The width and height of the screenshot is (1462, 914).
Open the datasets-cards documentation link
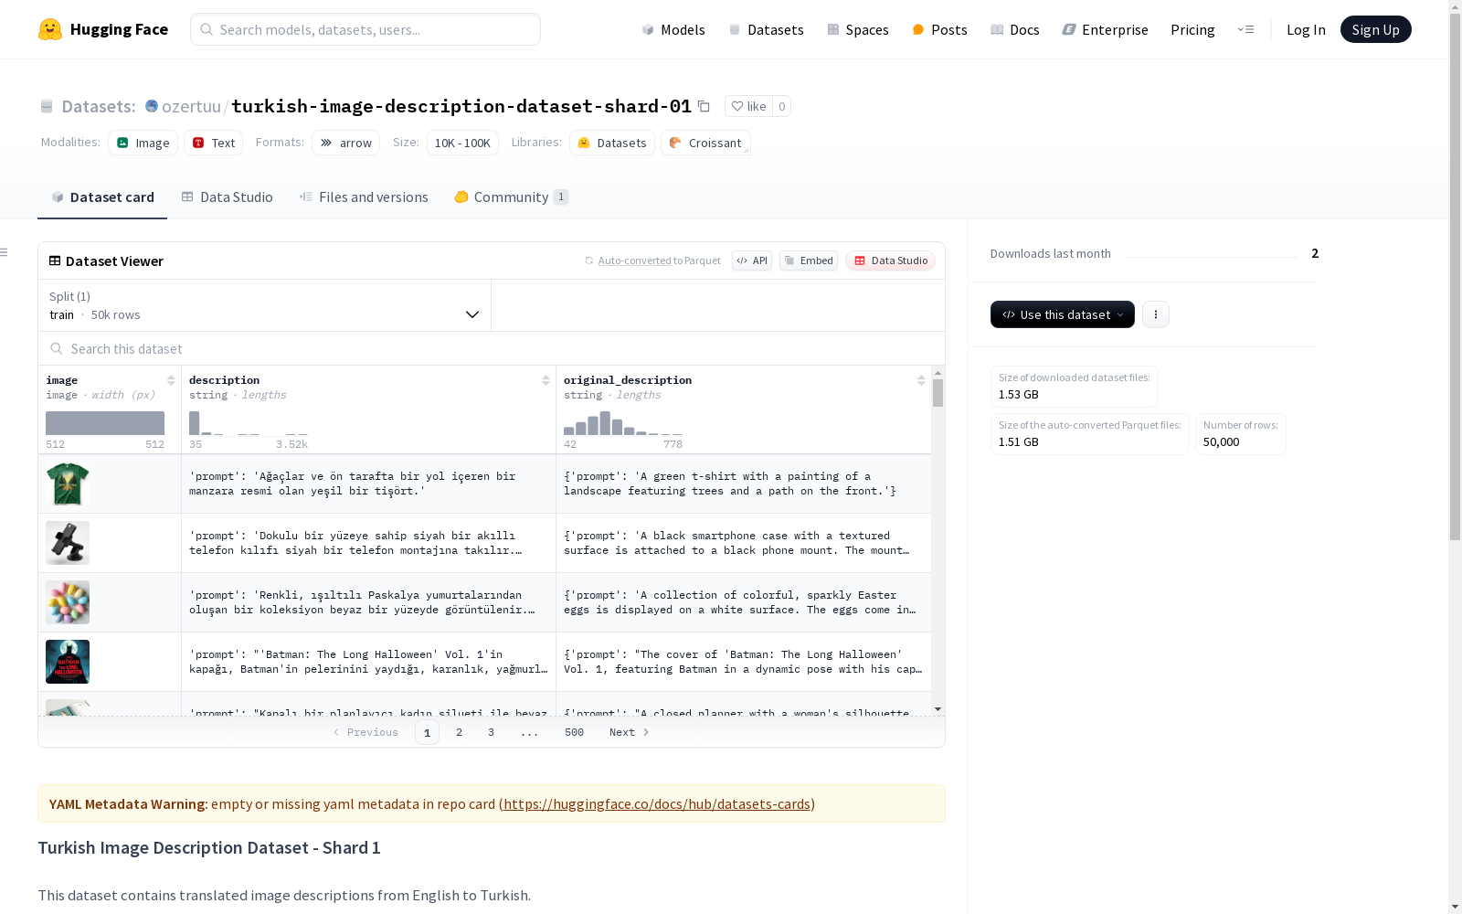click(x=657, y=803)
